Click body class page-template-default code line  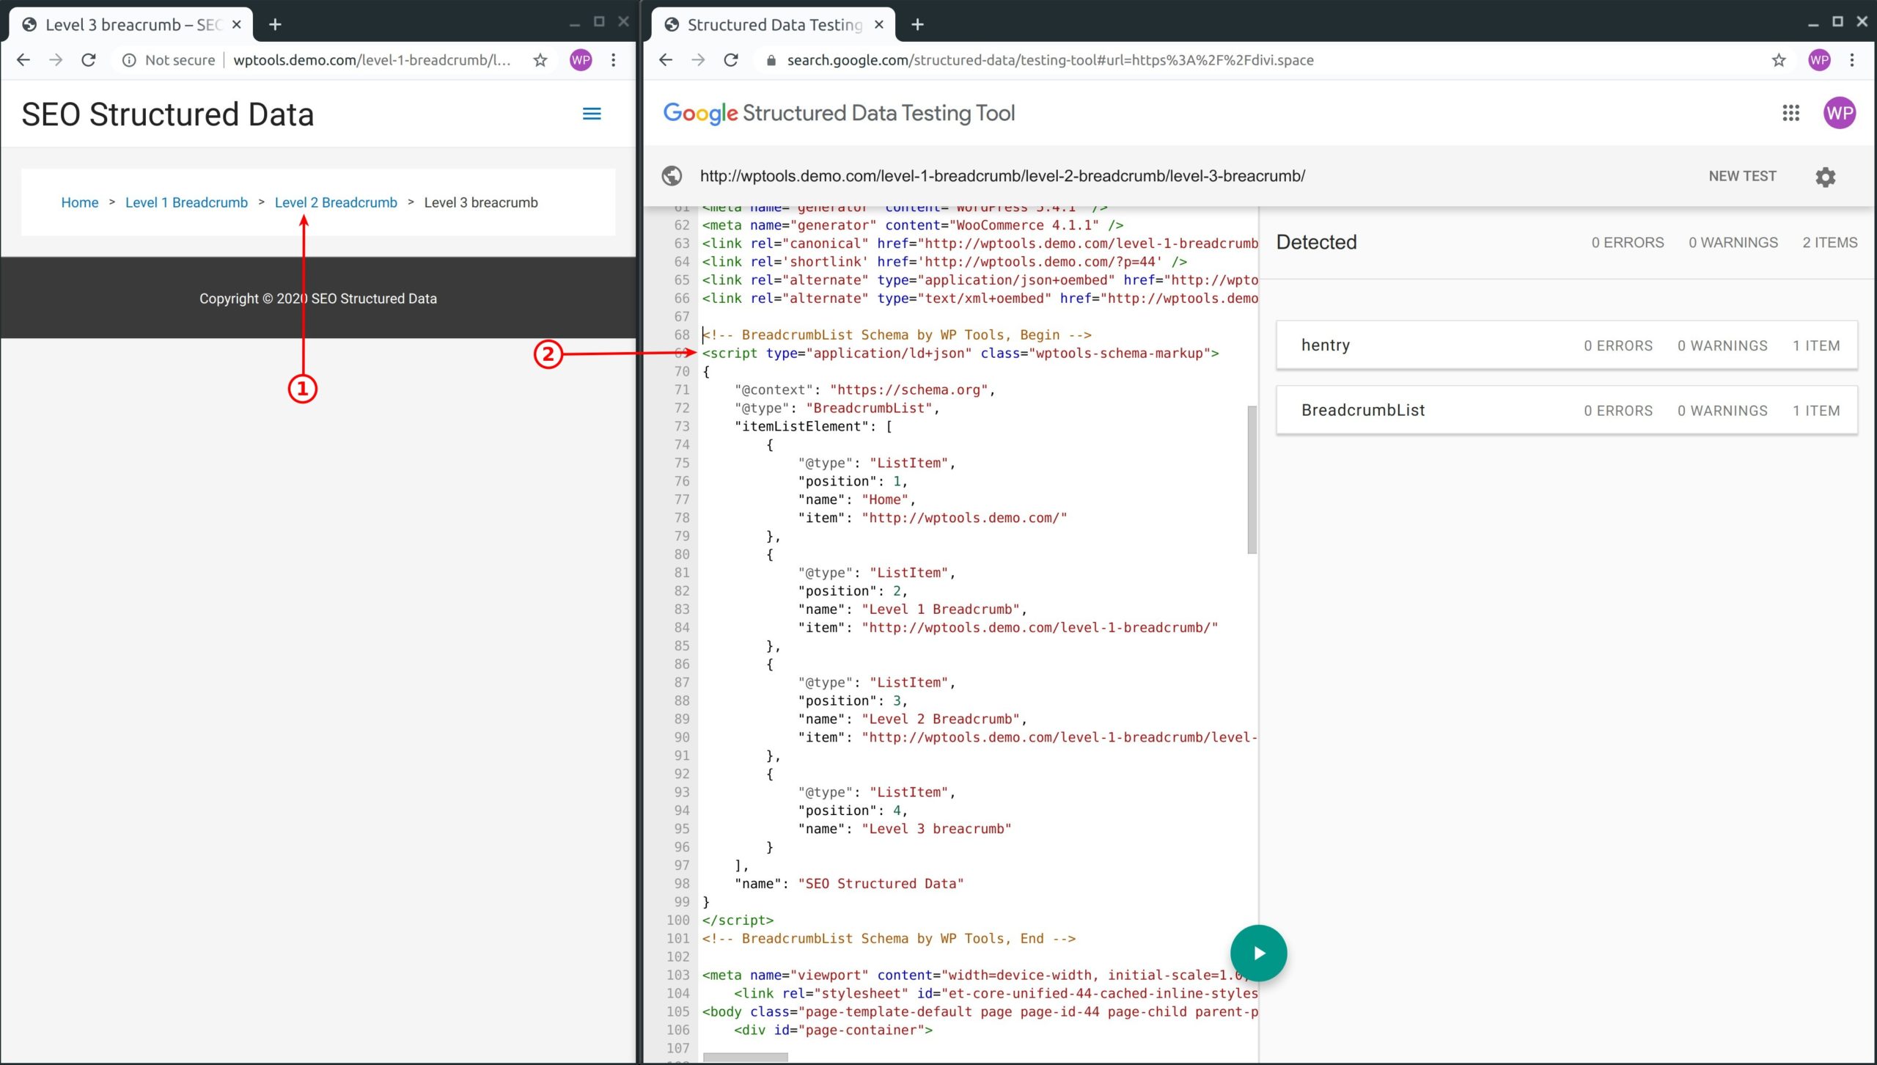[x=980, y=1012]
